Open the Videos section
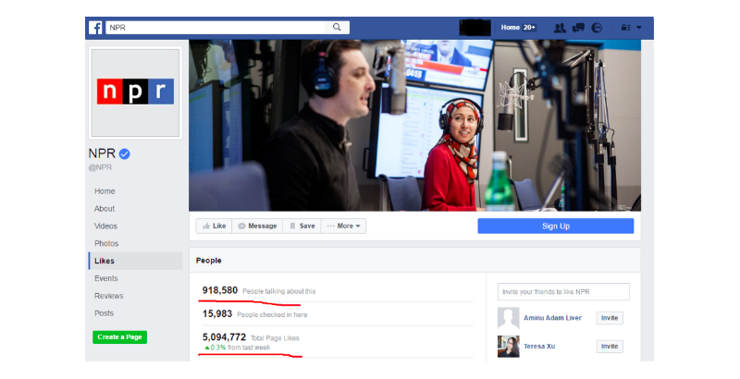 (x=105, y=226)
